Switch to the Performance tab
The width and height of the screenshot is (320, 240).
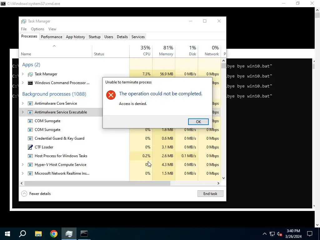pos(52,37)
